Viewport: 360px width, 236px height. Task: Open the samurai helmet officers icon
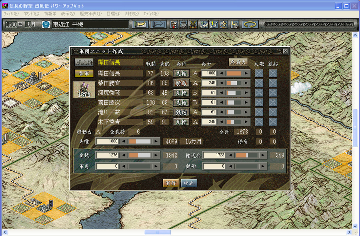point(193,24)
